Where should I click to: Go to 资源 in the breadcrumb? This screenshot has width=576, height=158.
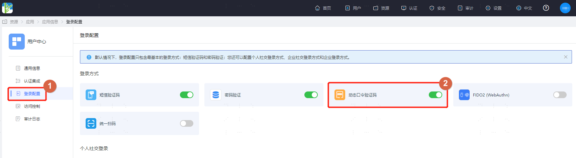(x=14, y=22)
